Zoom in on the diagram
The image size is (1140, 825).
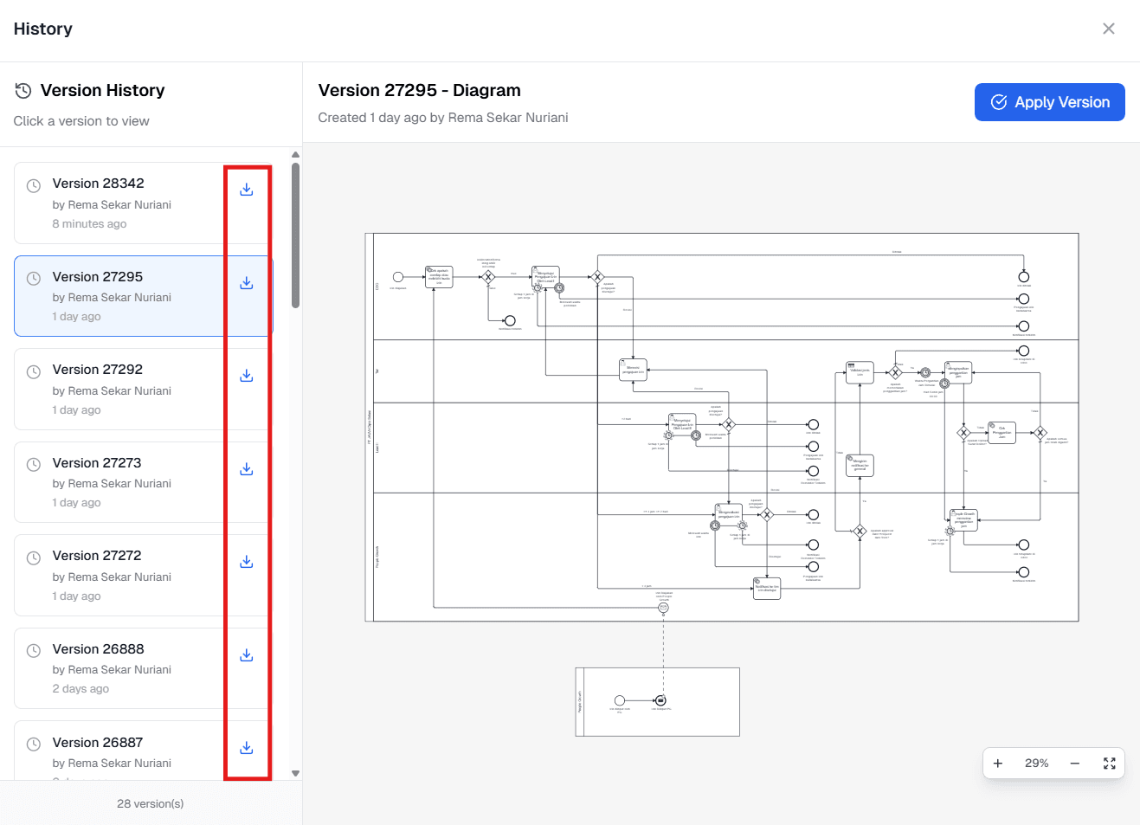pos(997,763)
